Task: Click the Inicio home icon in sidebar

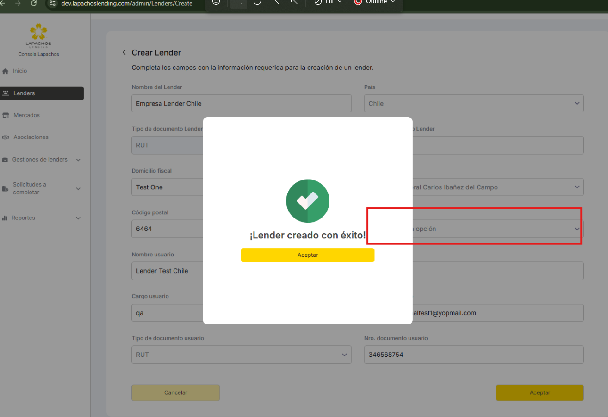Action: click(6, 71)
